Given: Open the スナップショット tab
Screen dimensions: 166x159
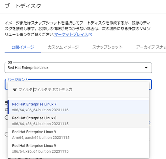Looking at the screenshot, I should (107, 47).
